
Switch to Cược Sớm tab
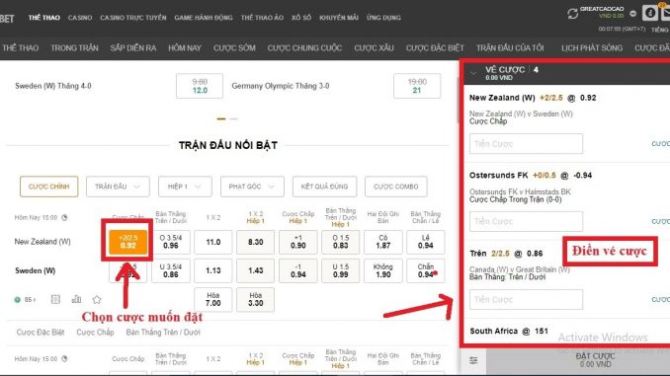(x=234, y=47)
